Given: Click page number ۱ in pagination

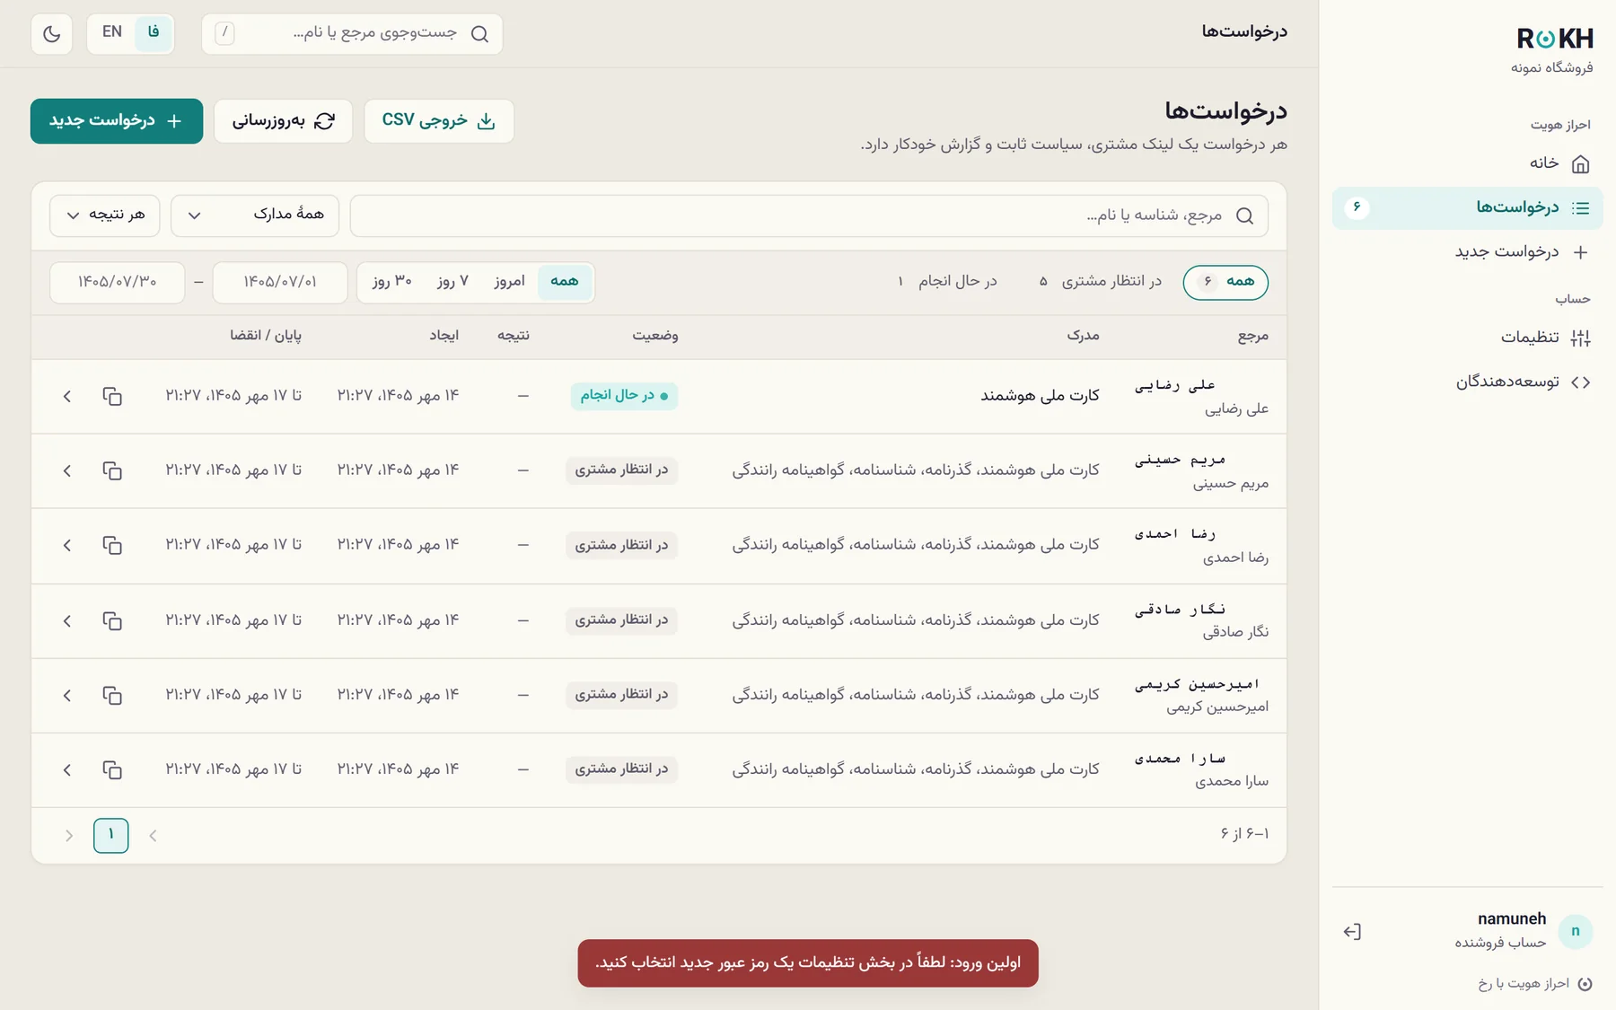Looking at the screenshot, I should coord(111,836).
